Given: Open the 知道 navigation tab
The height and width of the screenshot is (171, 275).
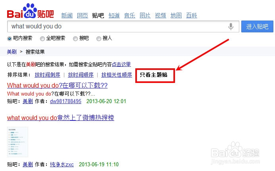Looking at the screenshot, I should click(114, 15).
